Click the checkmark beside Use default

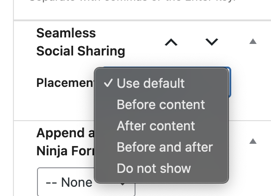point(108,83)
